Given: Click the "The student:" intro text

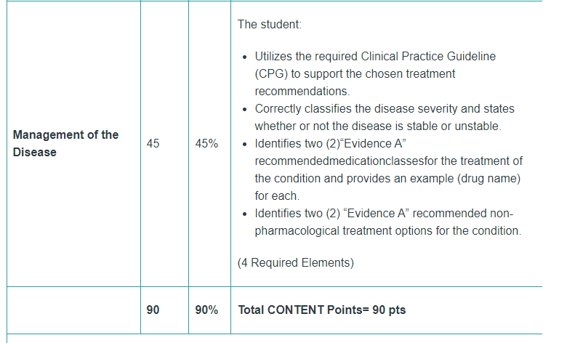Looking at the screenshot, I should (x=270, y=24).
